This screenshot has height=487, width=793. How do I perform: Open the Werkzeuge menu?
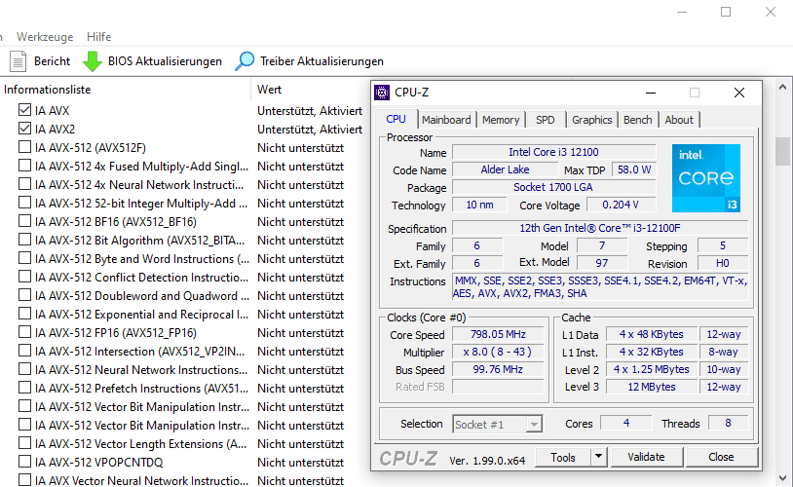(45, 37)
